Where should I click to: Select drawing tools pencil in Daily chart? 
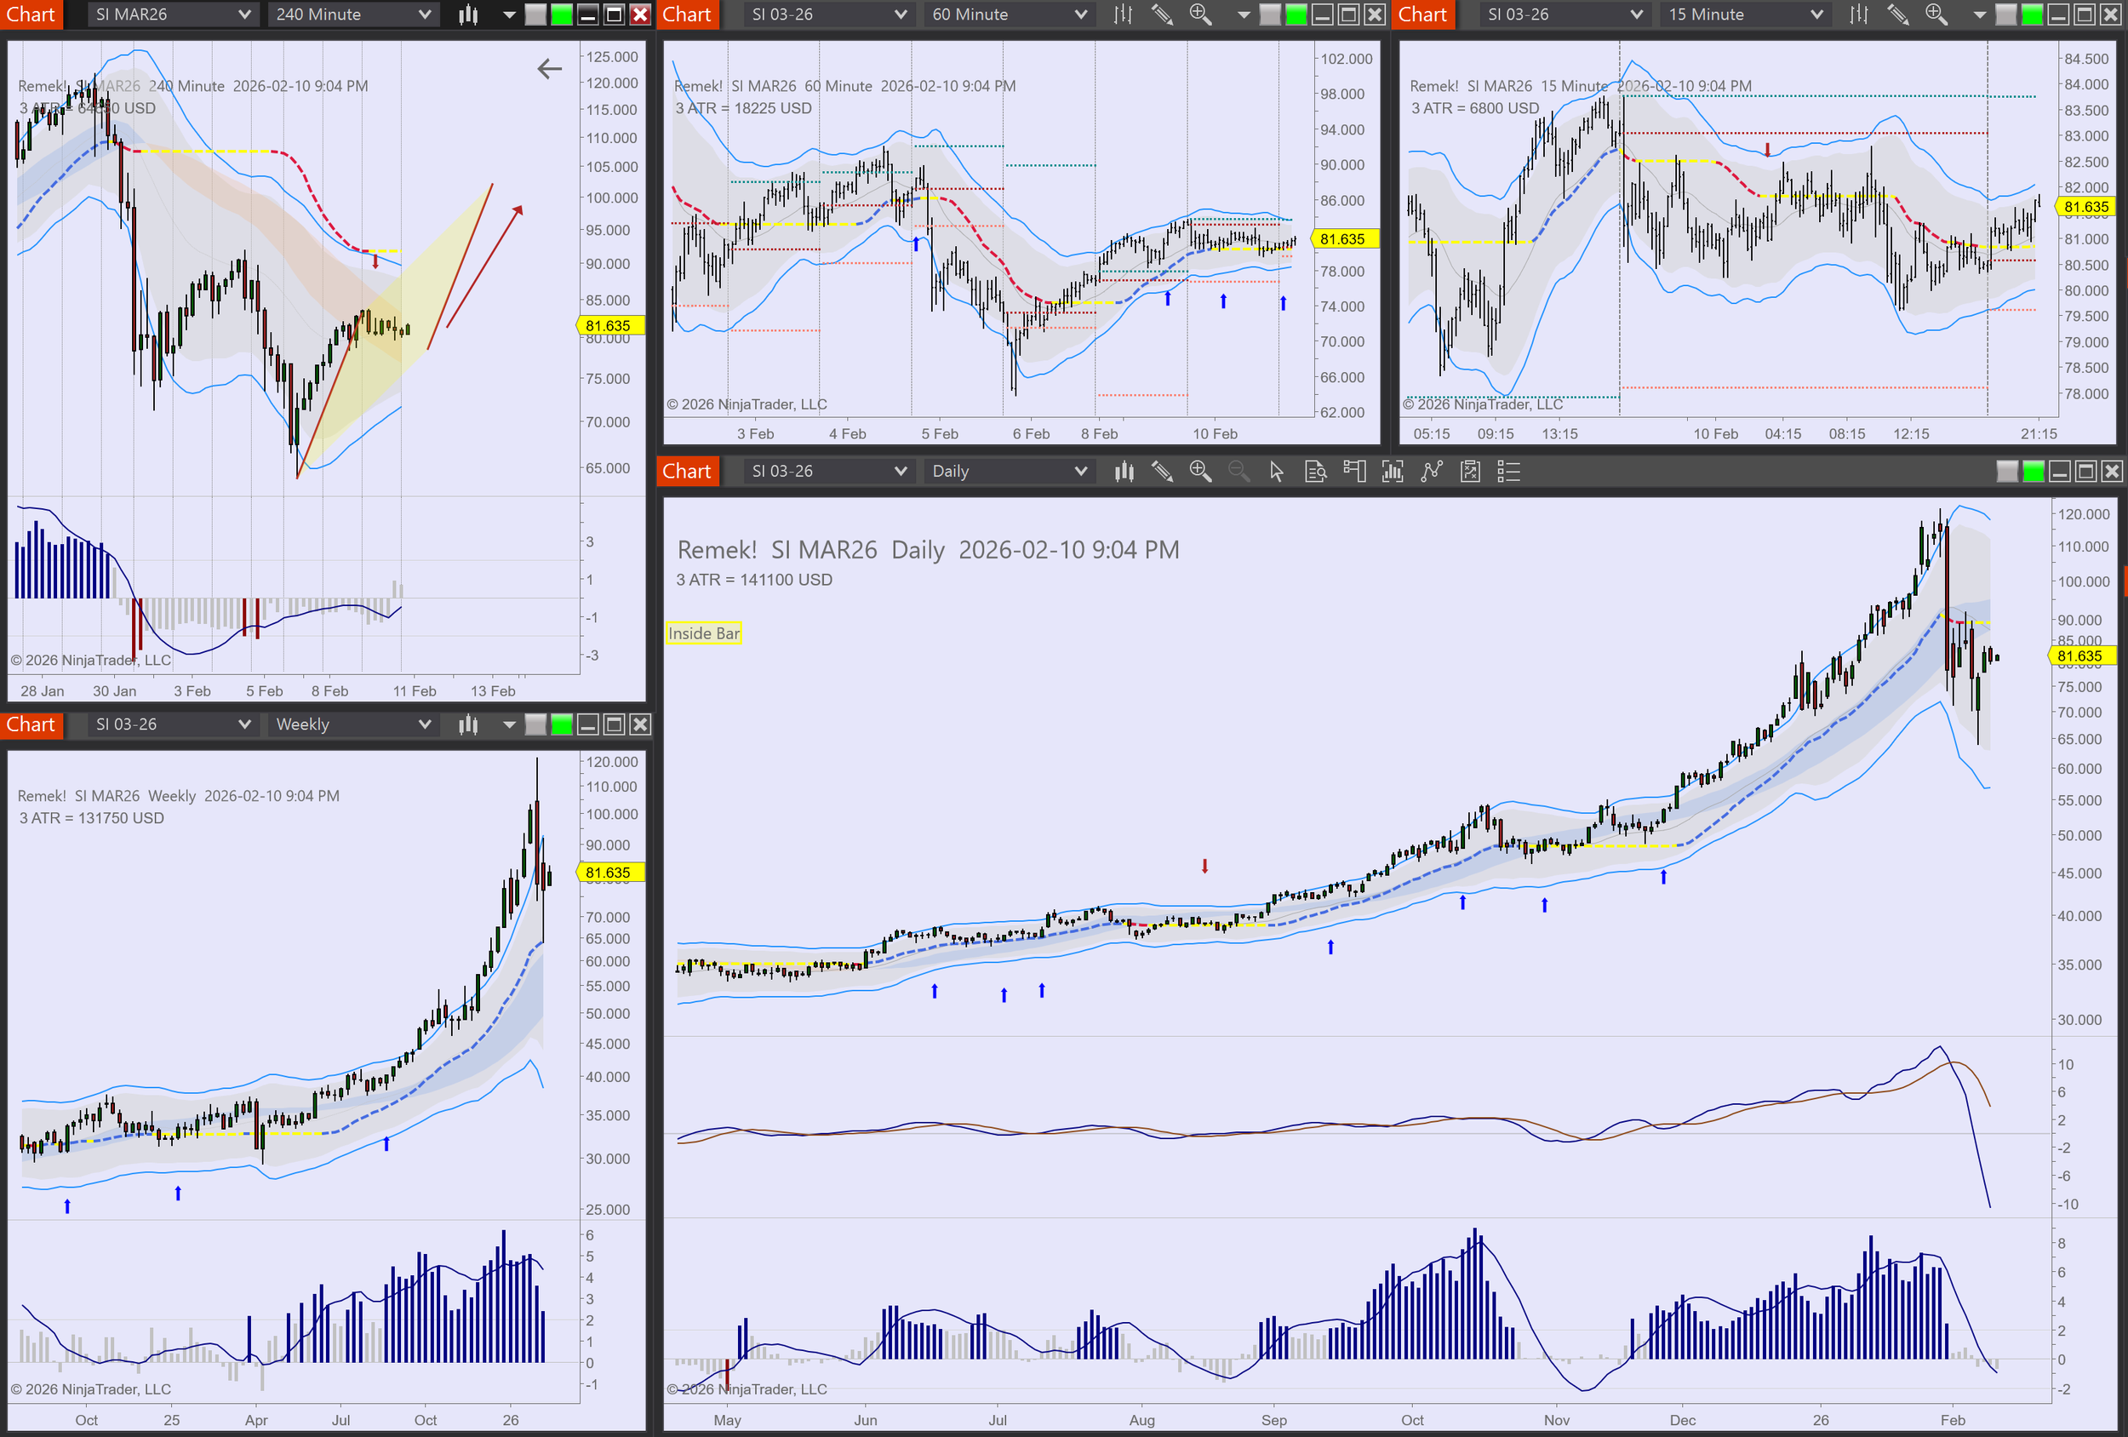point(1162,472)
